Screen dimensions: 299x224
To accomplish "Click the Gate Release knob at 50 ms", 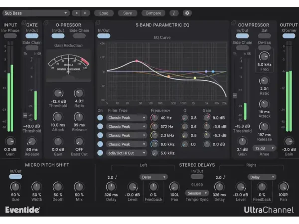I will [32, 141].
